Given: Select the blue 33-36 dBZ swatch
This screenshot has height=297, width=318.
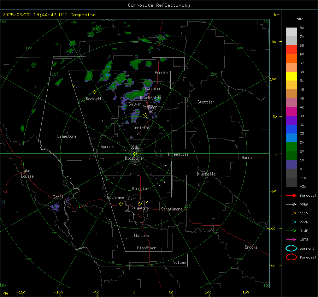Looking at the screenshot, I should 291,129.
